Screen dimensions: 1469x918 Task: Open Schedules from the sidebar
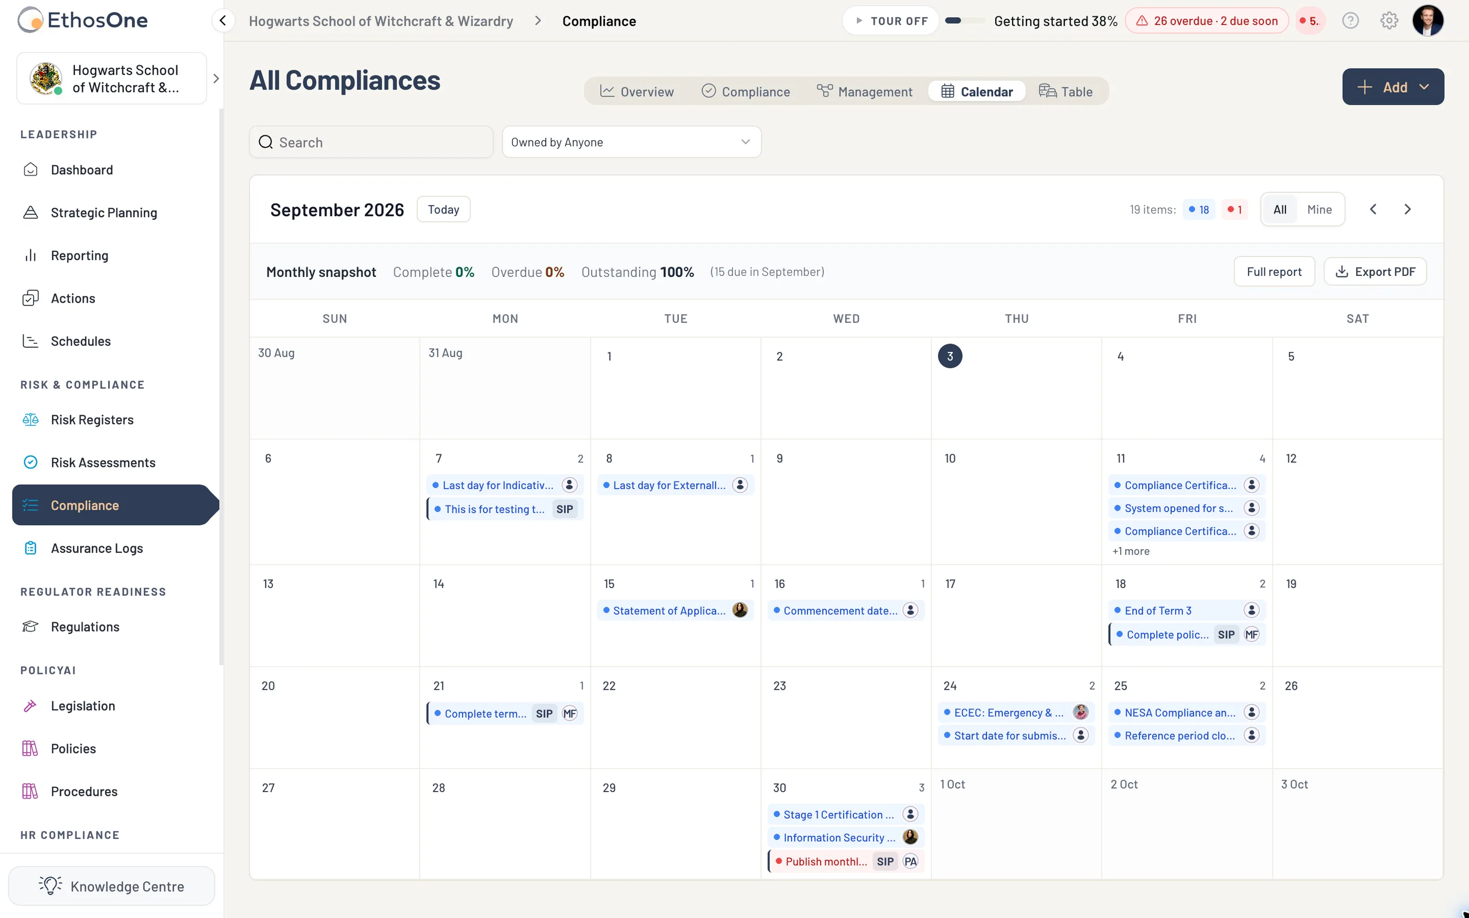point(81,341)
